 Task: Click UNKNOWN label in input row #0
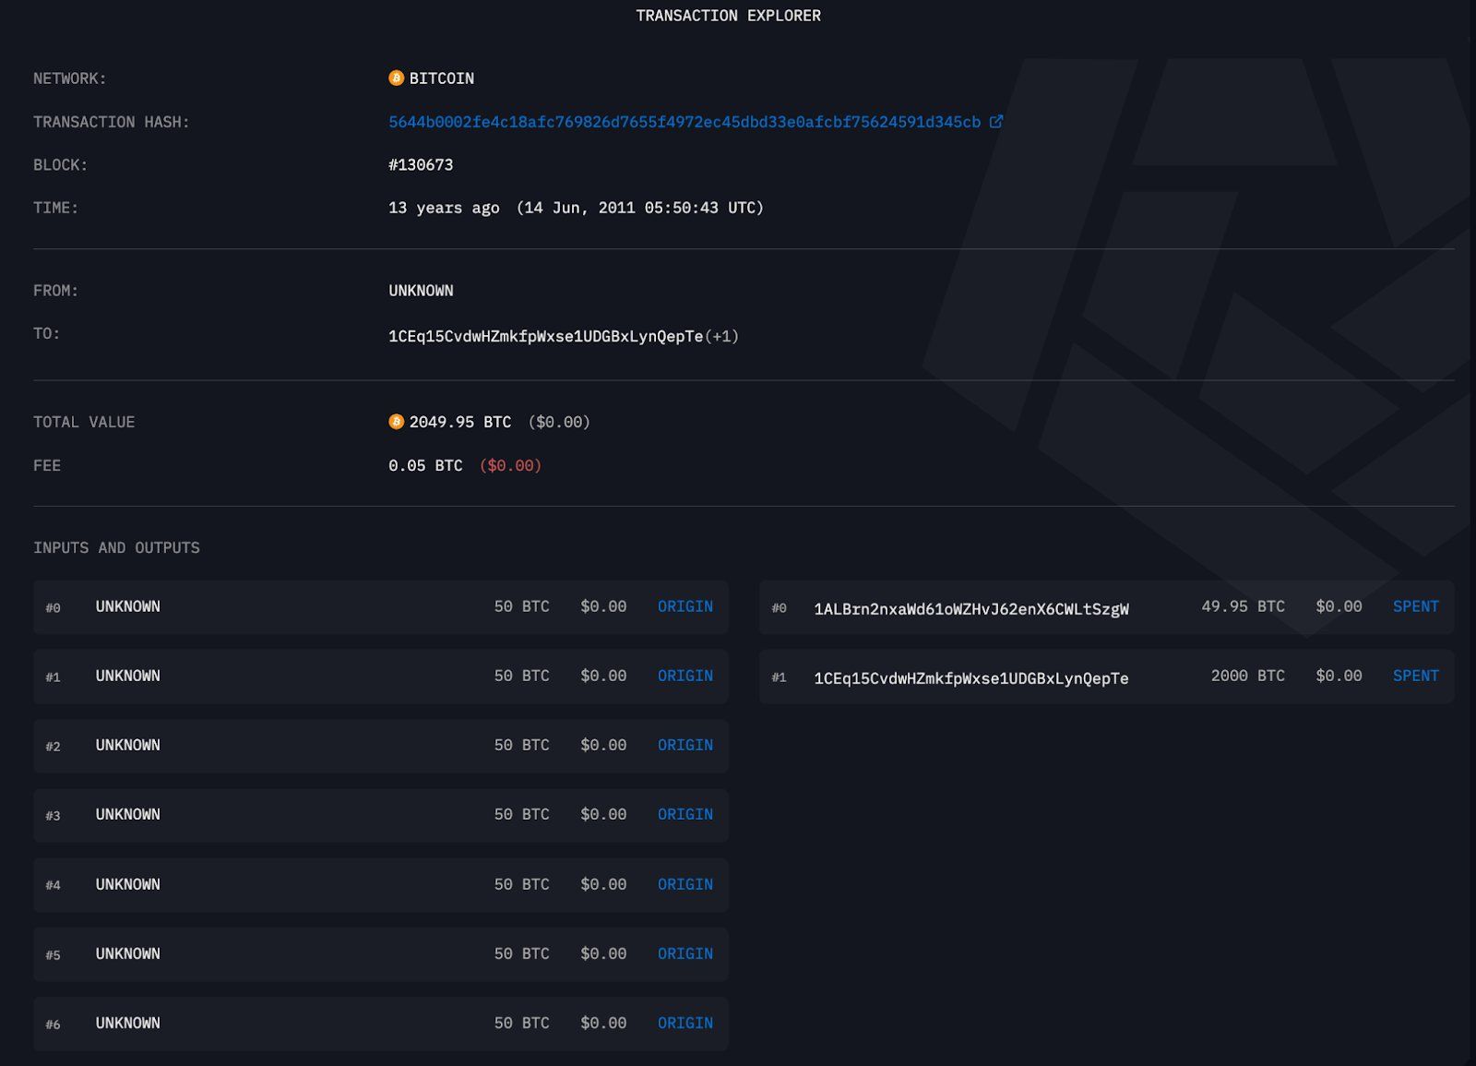pyautogui.click(x=128, y=606)
